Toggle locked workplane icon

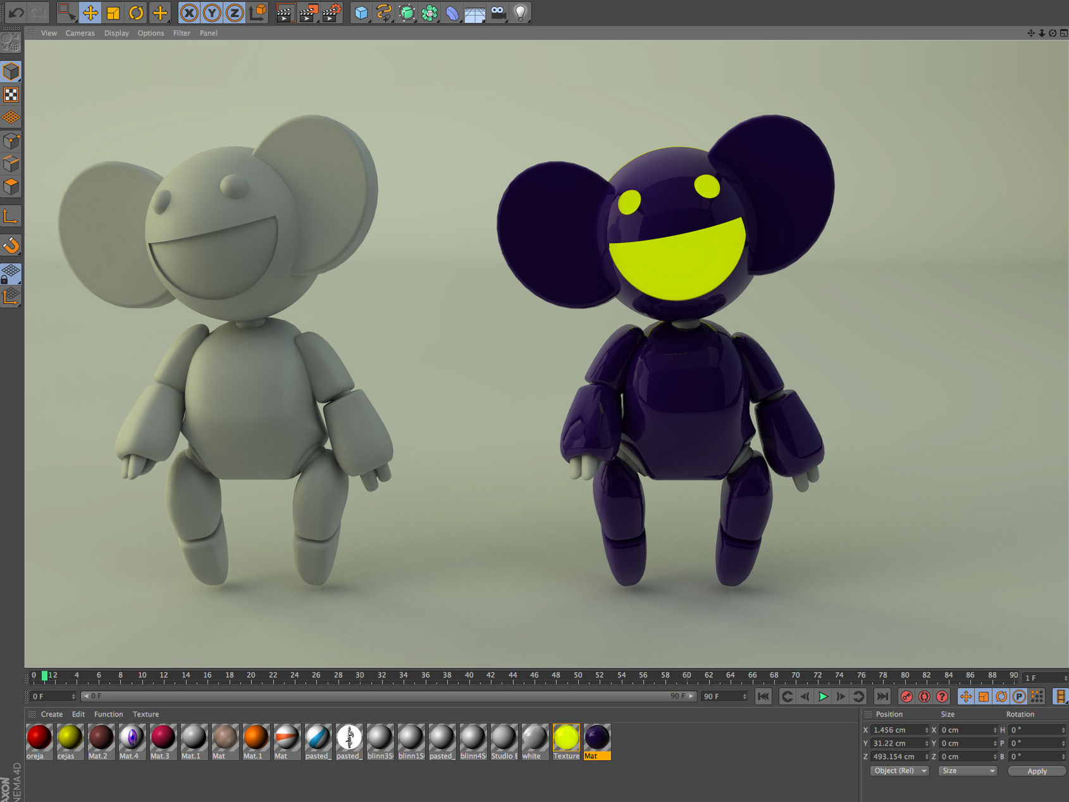[x=11, y=273]
